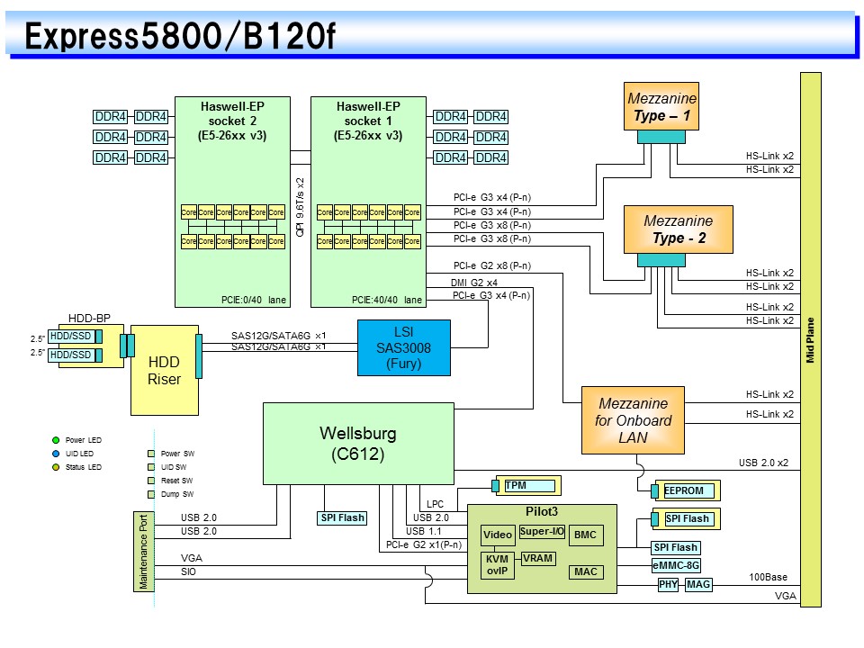The width and height of the screenshot is (864, 648).
Task: Click the PHY box
Action: (668, 585)
